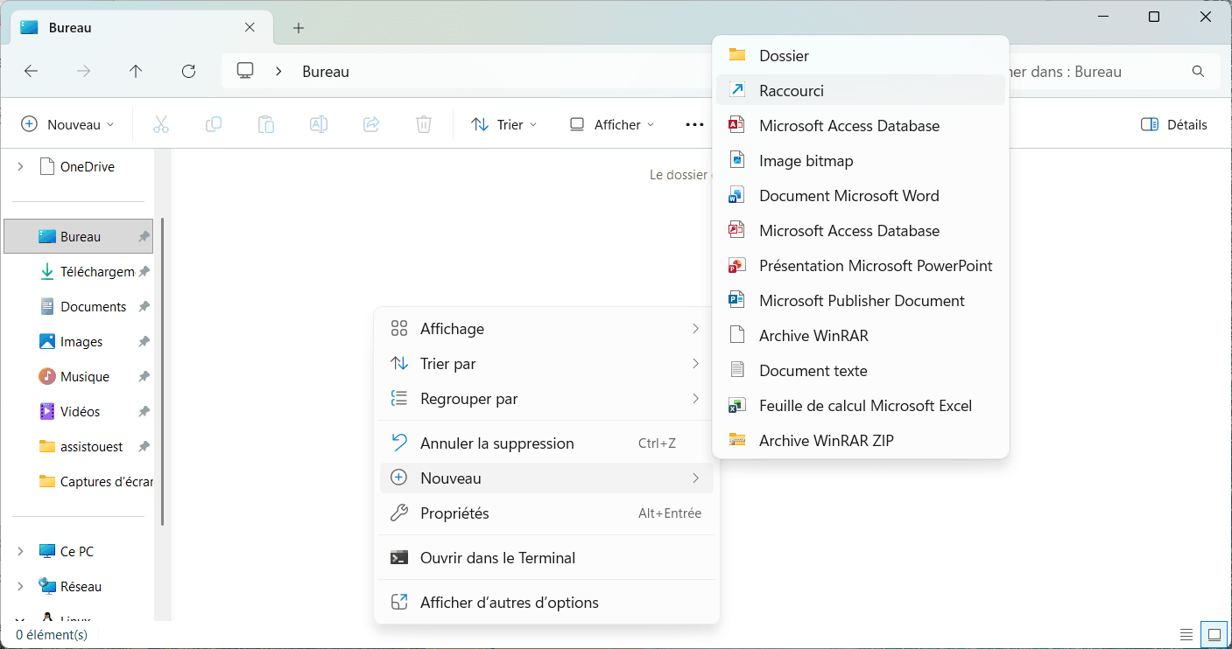Screen dimensions: 1232x649
Task: Create new Présentation Microsoft PowerPoint
Action: pyautogui.click(x=861, y=266)
